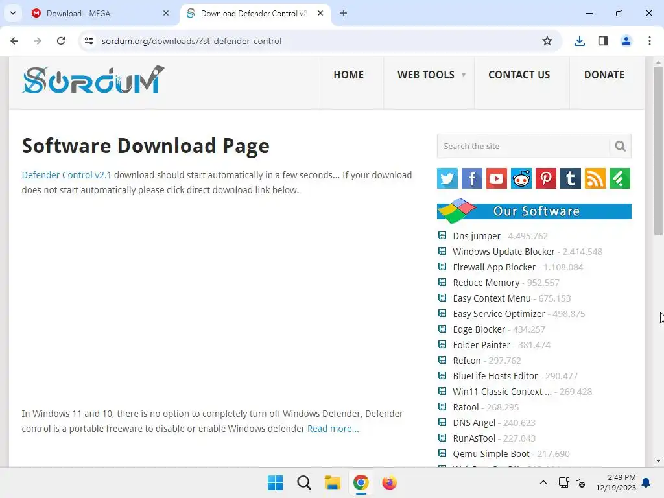Open Chrome profile avatar icon
This screenshot has width=664, height=498.
(626, 41)
